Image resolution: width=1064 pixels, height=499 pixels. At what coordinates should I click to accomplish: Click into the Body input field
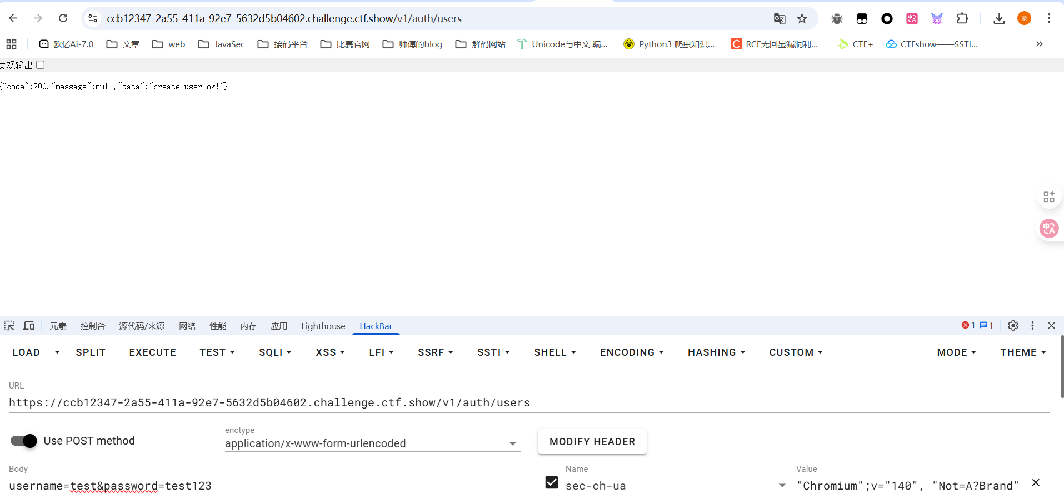click(264, 486)
